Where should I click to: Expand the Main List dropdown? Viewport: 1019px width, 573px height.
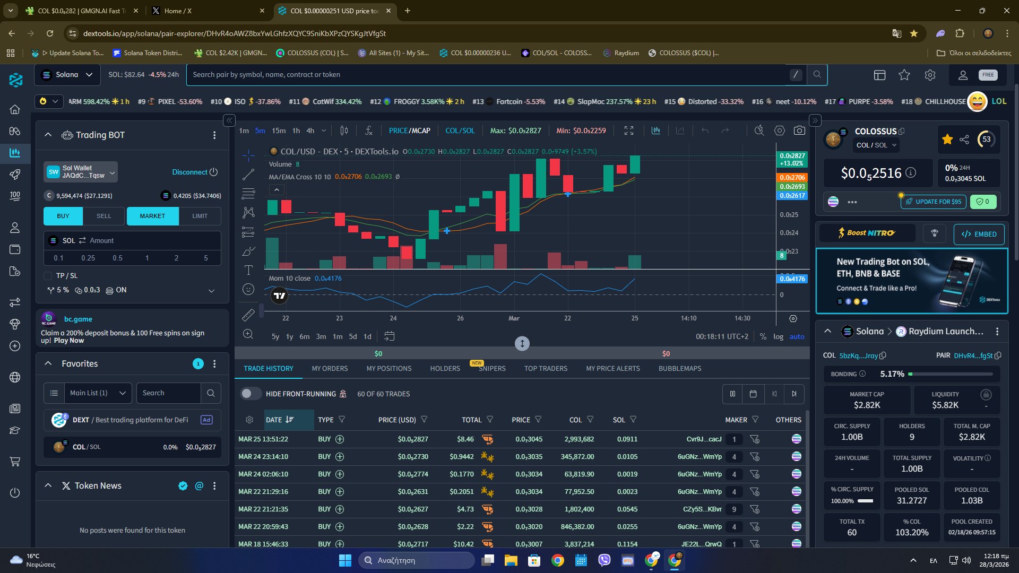click(98, 393)
